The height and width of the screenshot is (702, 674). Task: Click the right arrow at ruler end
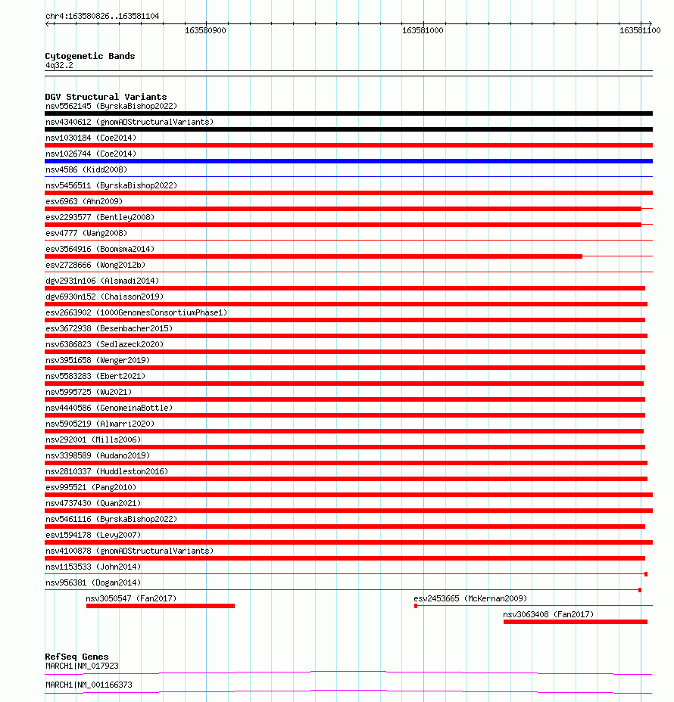pyautogui.click(x=651, y=23)
